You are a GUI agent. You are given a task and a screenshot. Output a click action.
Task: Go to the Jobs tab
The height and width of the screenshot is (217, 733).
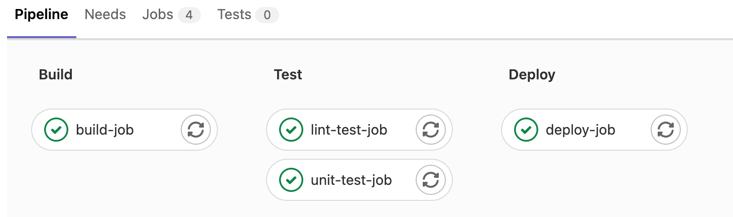(158, 15)
